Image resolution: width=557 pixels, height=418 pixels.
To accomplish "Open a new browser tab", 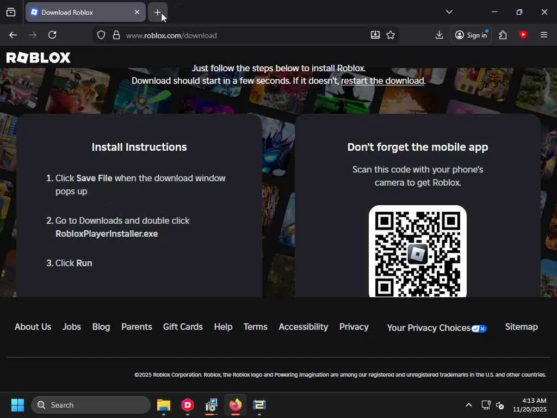I will tap(157, 12).
